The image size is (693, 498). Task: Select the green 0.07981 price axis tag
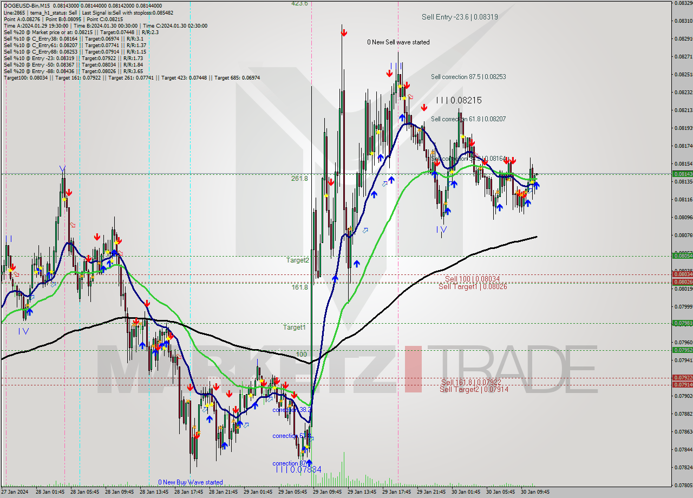point(682,323)
